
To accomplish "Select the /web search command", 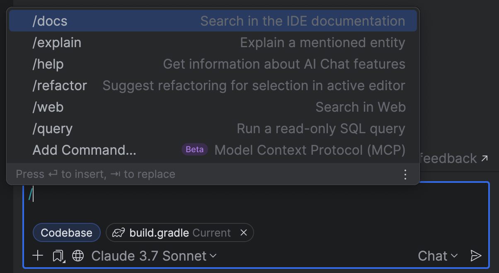I will (213, 107).
